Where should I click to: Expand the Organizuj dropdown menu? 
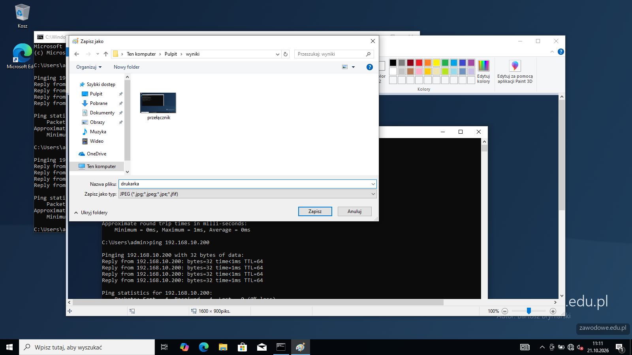point(89,67)
